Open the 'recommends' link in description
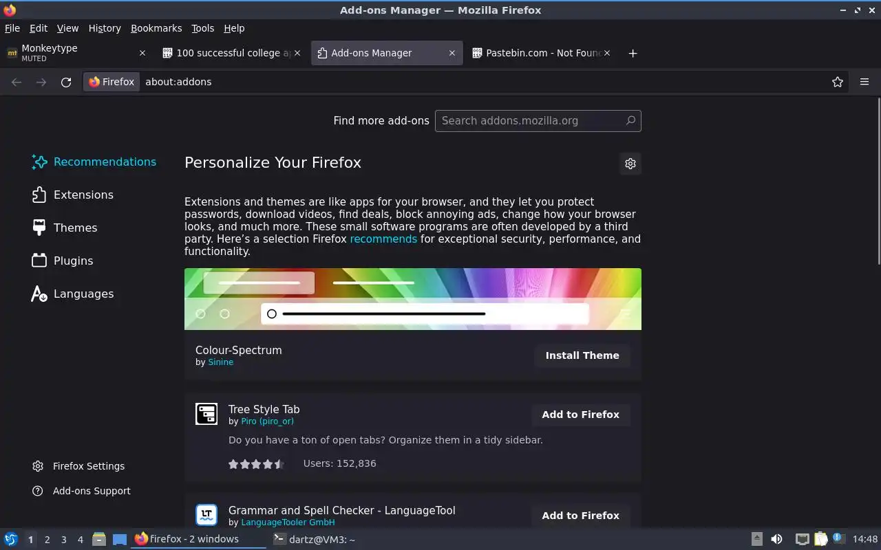 [x=383, y=239]
